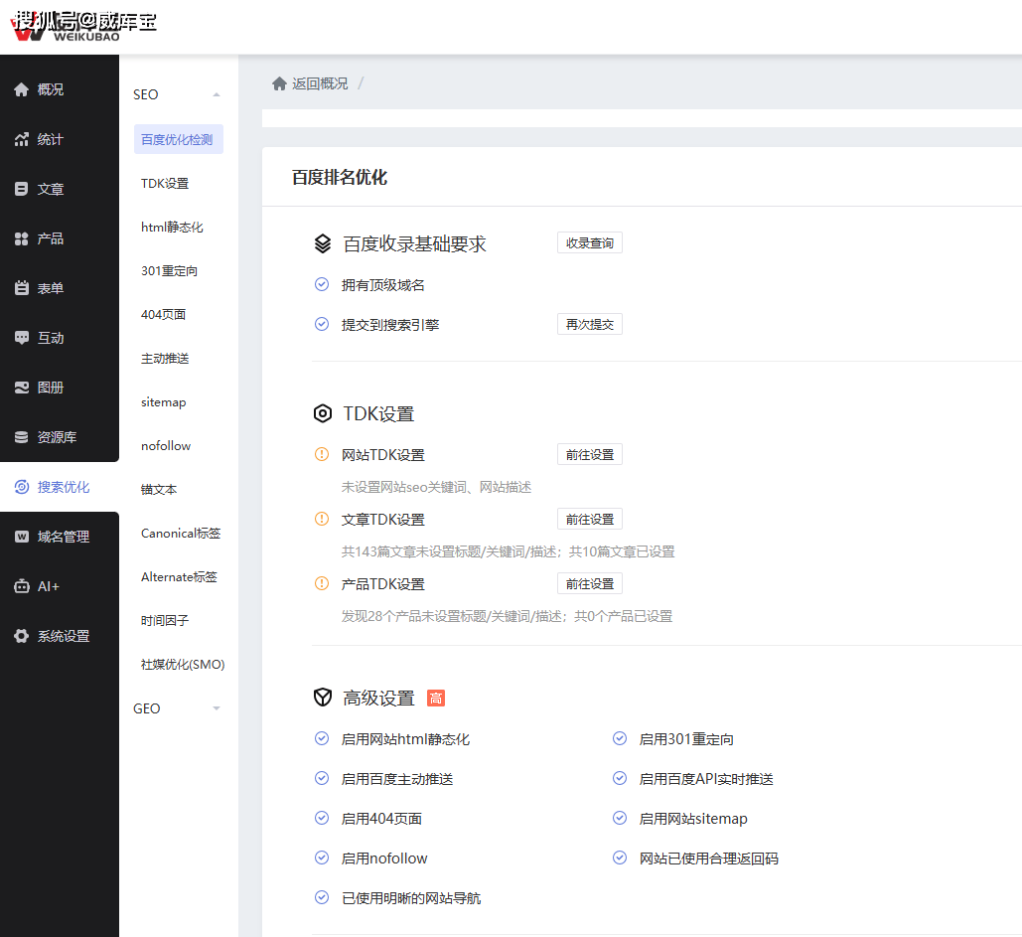Image resolution: width=1022 pixels, height=937 pixels.
Task: Select html静态化 in the SEO menu
Action: coord(172,227)
